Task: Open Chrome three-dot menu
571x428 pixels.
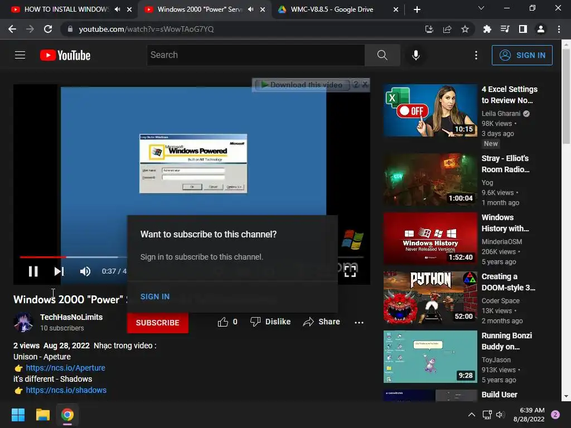Action: click(559, 29)
